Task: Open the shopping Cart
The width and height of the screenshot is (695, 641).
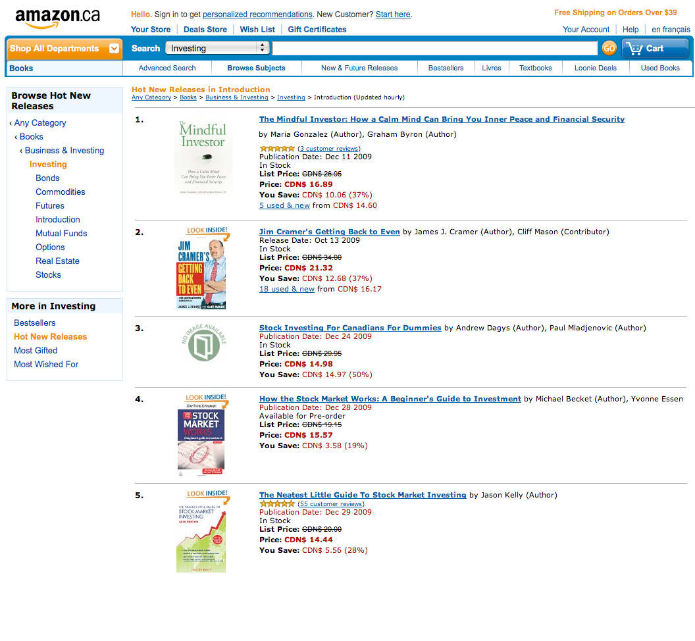Action: pyautogui.click(x=654, y=48)
